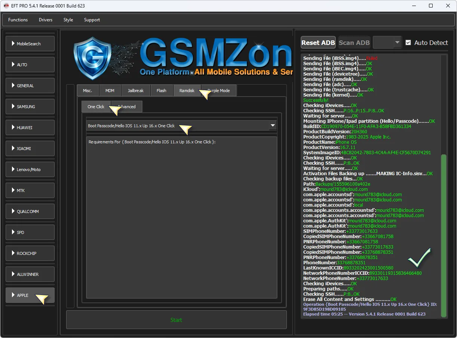Select the MDM tab
Image resolution: width=457 pixels, height=338 pixels.
tap(110, 91)
